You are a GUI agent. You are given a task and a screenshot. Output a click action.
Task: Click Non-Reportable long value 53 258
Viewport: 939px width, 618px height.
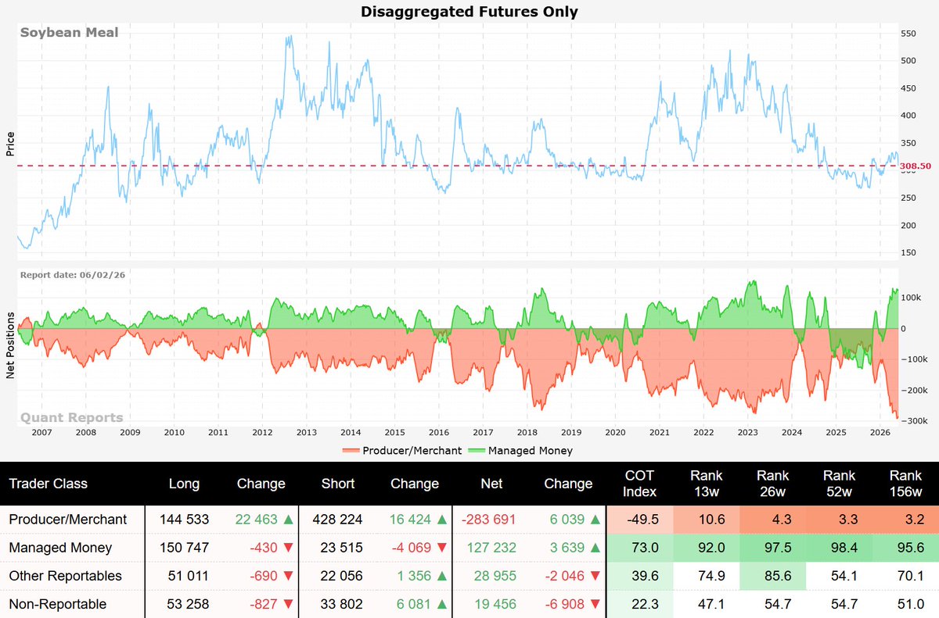point(184,604)
